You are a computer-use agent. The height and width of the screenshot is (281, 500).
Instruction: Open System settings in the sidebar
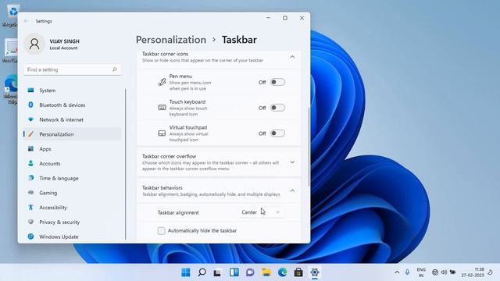point(72,91)
